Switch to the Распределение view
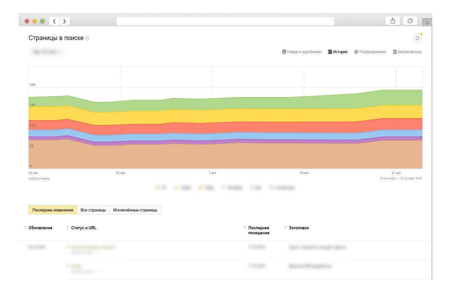The image size is (451, 295). click(370, 52)
